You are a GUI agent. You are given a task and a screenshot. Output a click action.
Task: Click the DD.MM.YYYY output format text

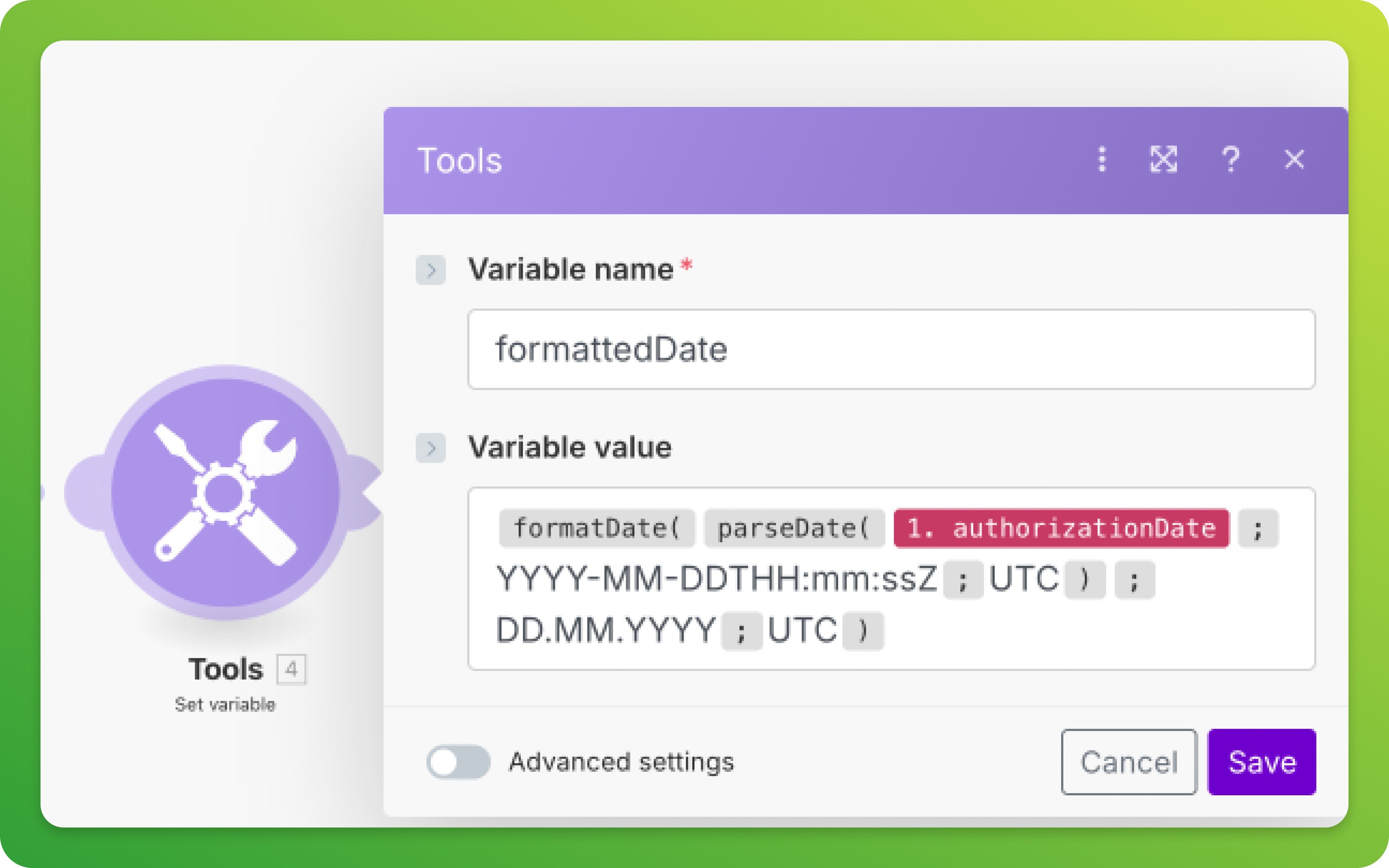point(606,630)
